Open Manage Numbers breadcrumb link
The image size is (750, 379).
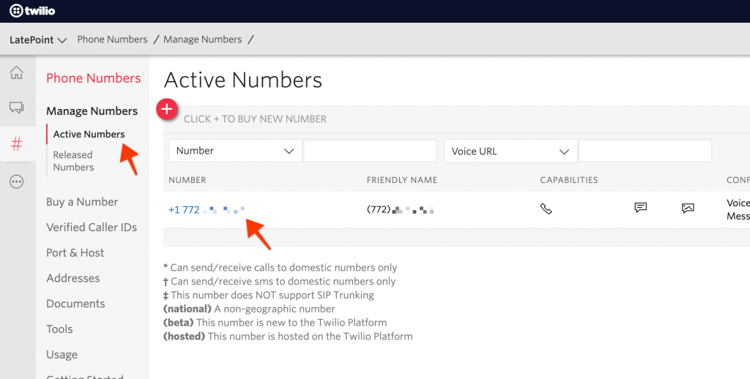tap(203, 40)
